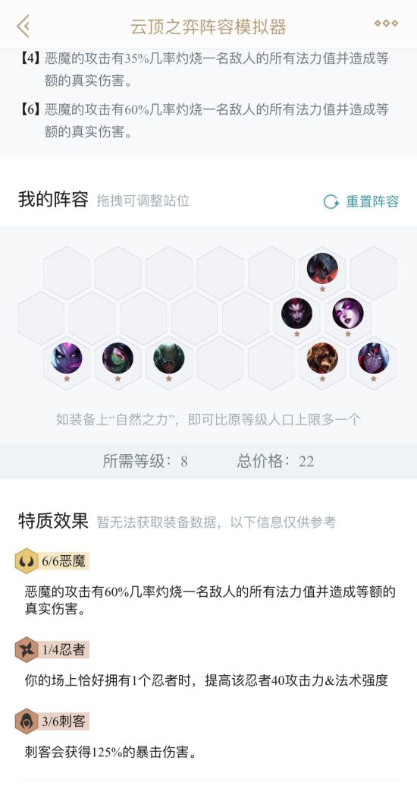Image resolution: width=417 pixels, height=789 pixels.
Task: Select the bottom-right red and white champion
Action: (x=373, y=358)
